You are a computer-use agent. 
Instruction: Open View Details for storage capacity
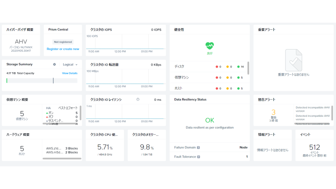coord(70,73)
